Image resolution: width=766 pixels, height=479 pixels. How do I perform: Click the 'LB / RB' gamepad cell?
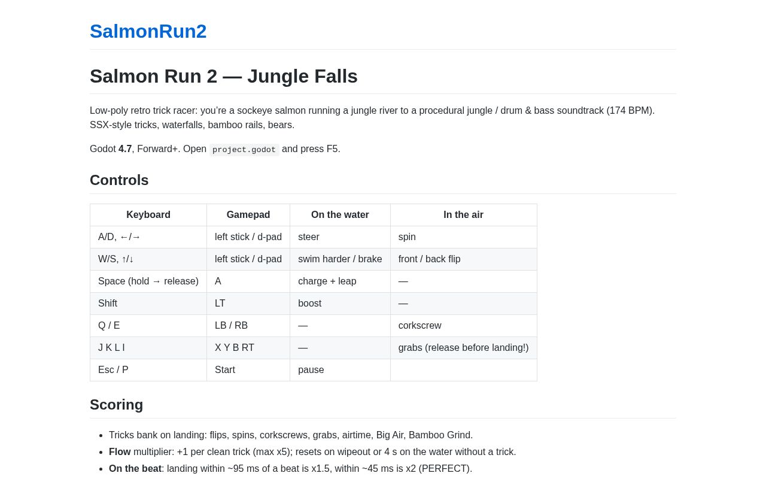point(248,326)
